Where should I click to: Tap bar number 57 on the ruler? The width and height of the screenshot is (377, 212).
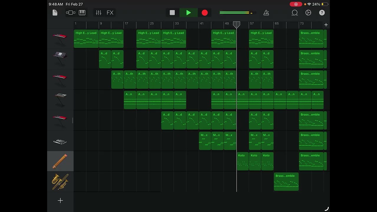252,23
